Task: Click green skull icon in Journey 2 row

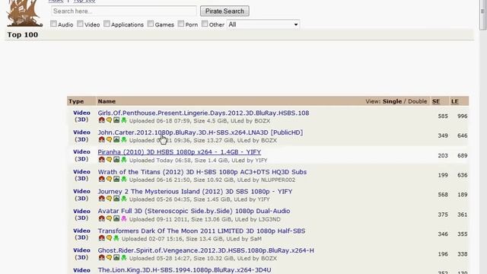Action: point(124,199)
